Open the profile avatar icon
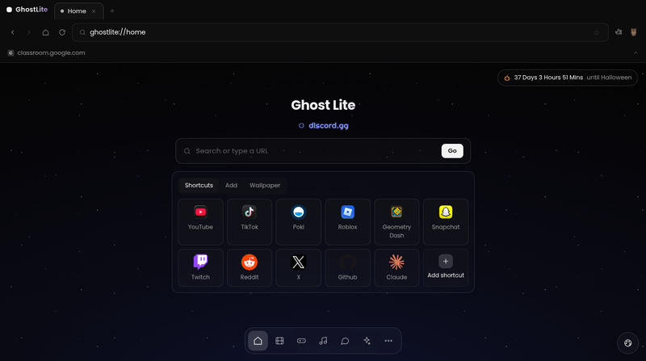Screen dimensions: 646x361 (x=634, y=32)
